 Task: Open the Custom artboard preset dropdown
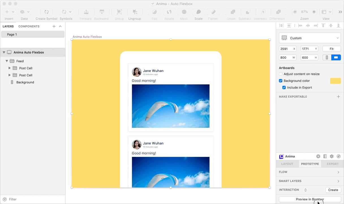click(310, 38)
